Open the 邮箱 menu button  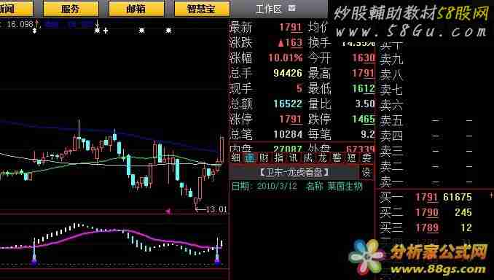pyautogui.click(x=136, y=9)
